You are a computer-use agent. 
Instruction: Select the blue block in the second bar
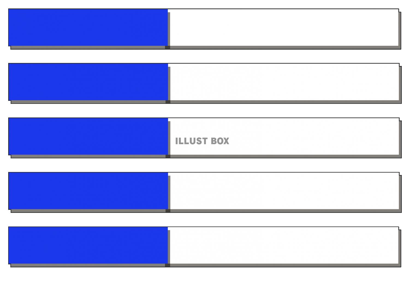[x=88, y=82]
